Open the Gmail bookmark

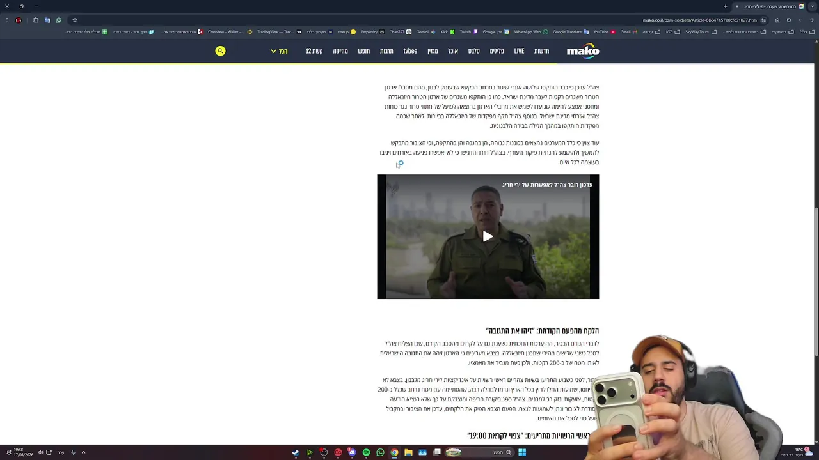pyautogui.click(x=628, y=31)
